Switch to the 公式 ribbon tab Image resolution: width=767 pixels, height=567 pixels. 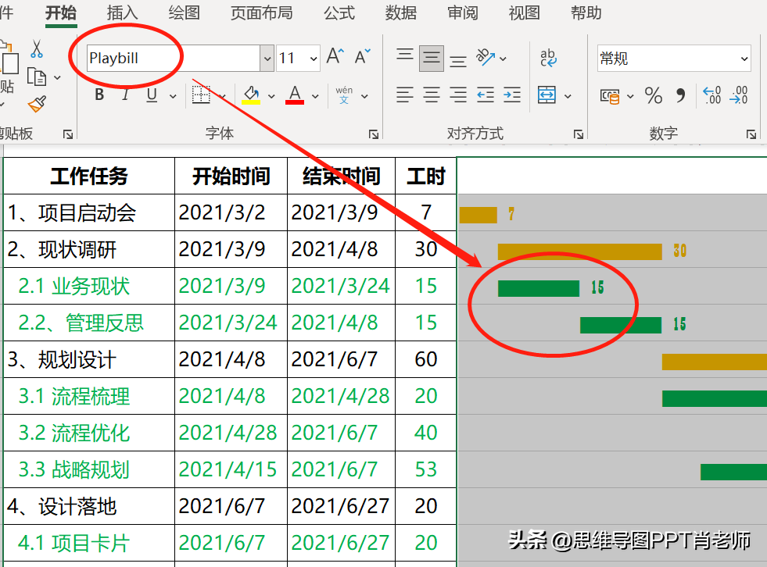pos(339,13)
